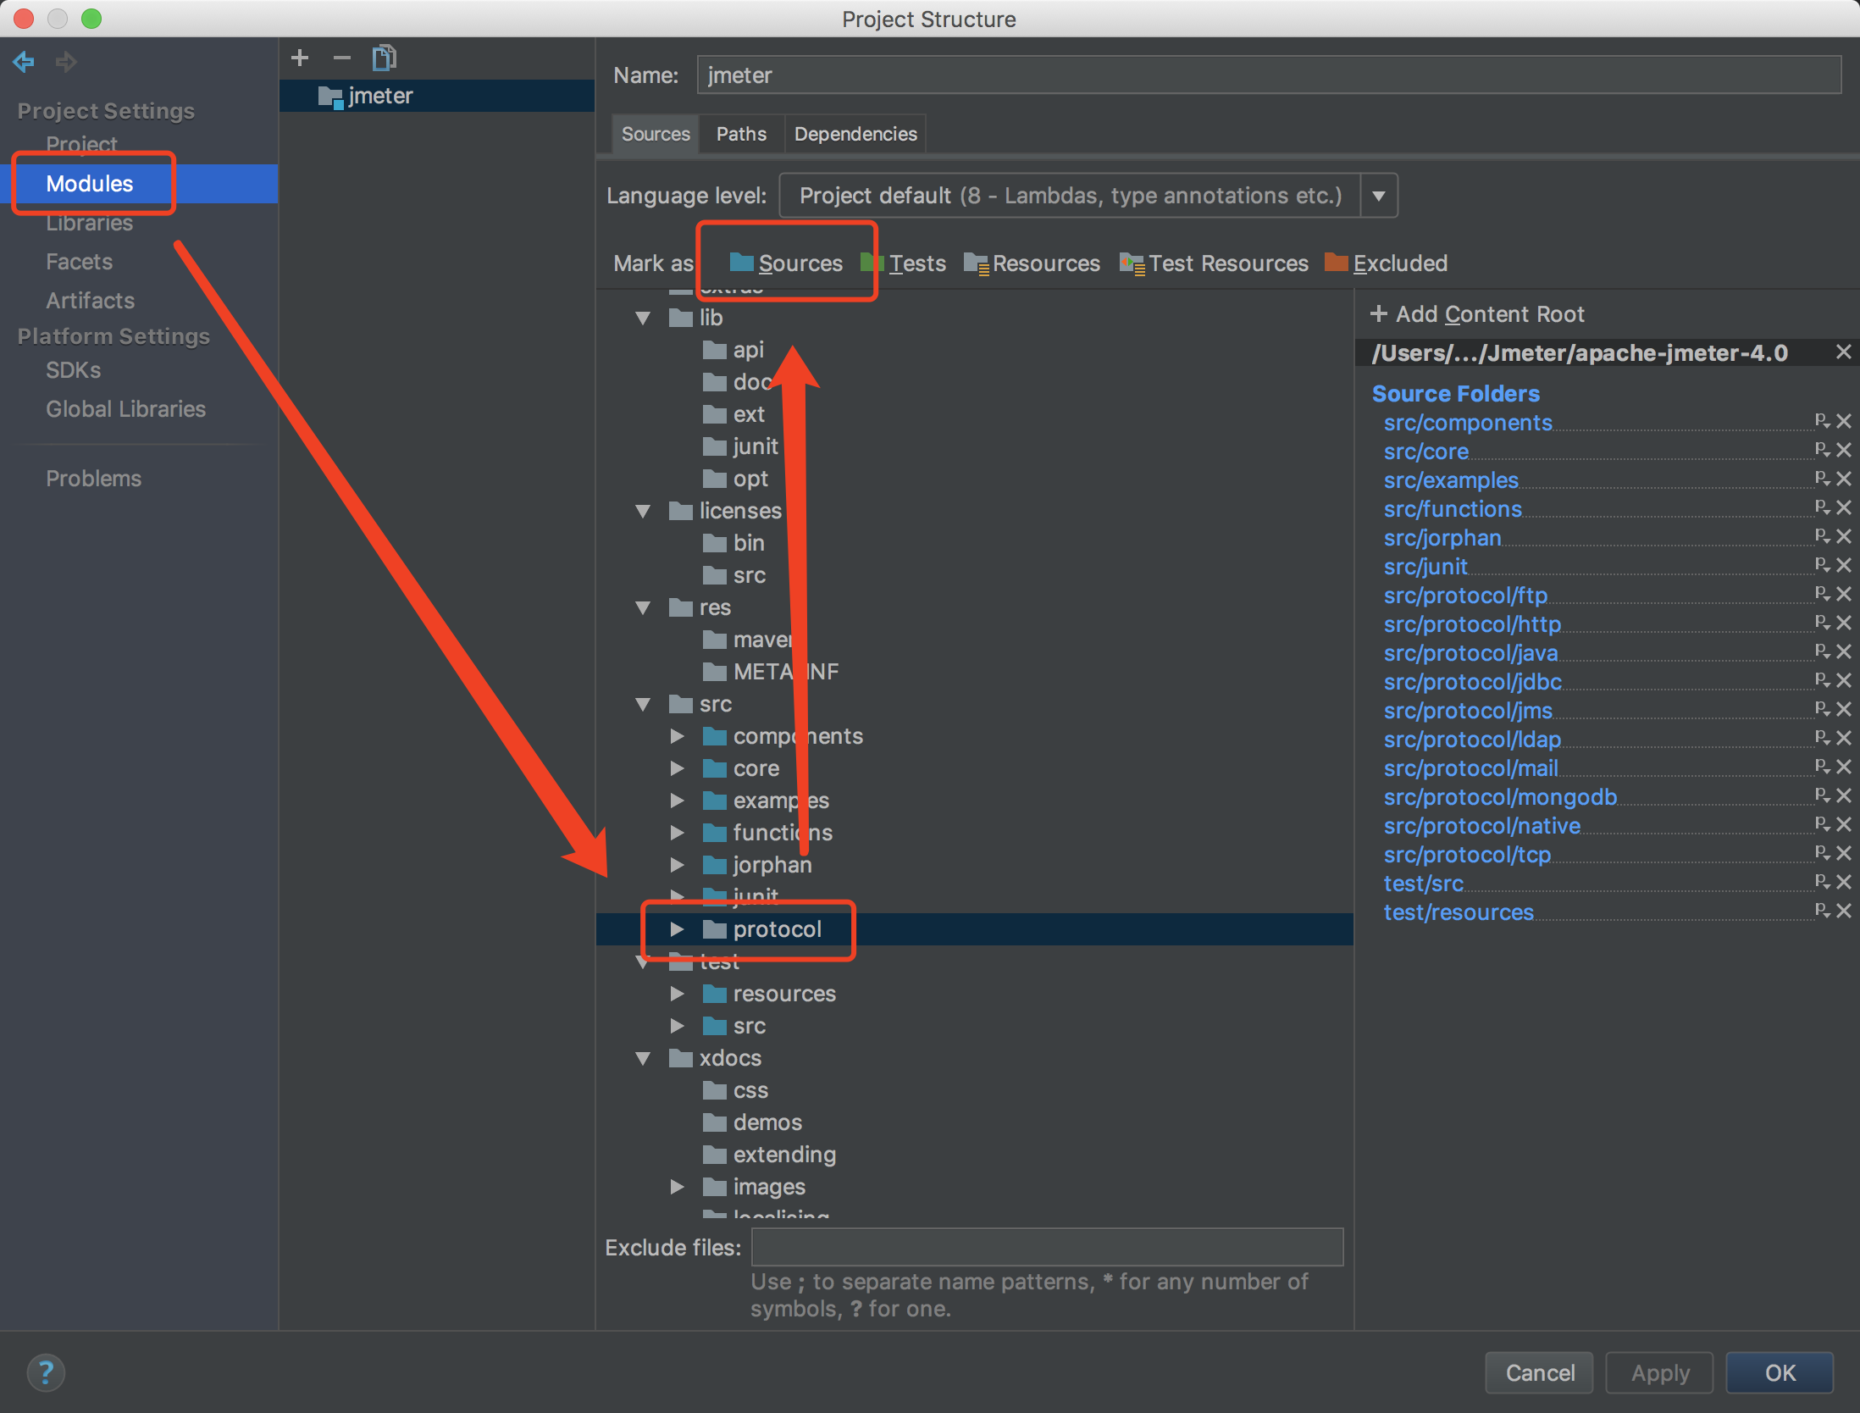This screenshot has width=1860, height=1413.
Task: Collapse the licenses folder
Action: point(643,511)
